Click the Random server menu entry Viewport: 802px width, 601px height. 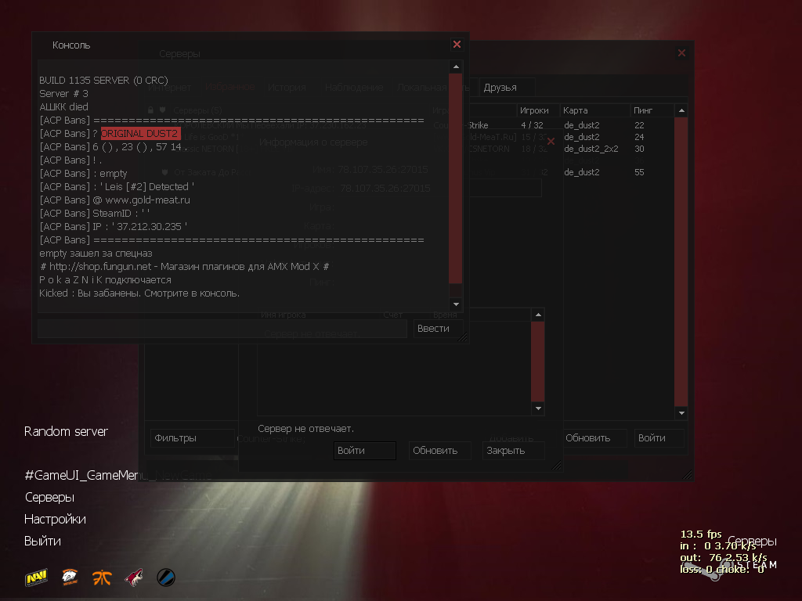[66, 431]
